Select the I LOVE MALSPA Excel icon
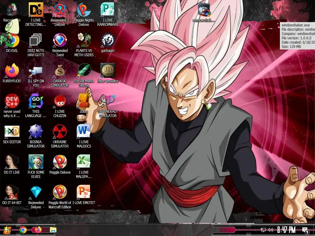The height and width of the screenshot is (236, 315). coord(84,162)
